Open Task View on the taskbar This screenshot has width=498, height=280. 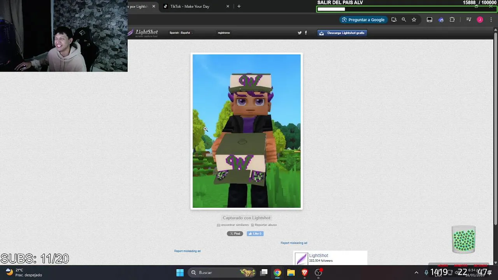tap(264, 273)
